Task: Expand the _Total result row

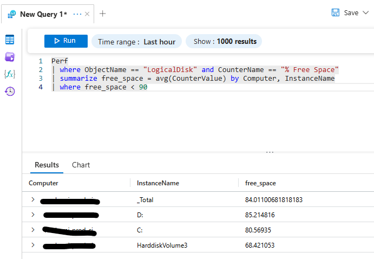Action: [x=33, y=199]
